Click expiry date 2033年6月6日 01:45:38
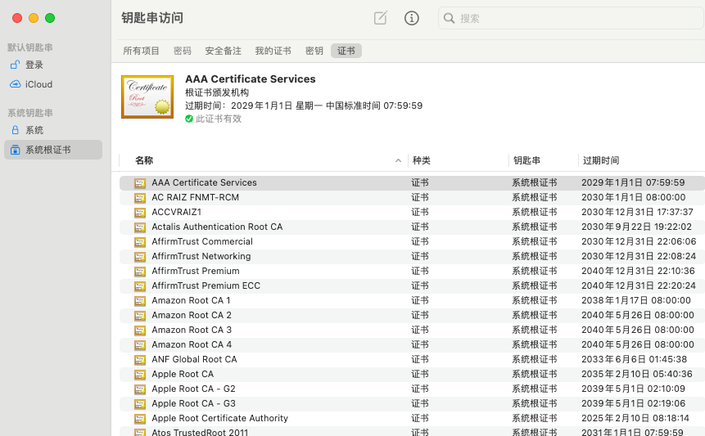705x436 pixels. (x=634, y=359)
